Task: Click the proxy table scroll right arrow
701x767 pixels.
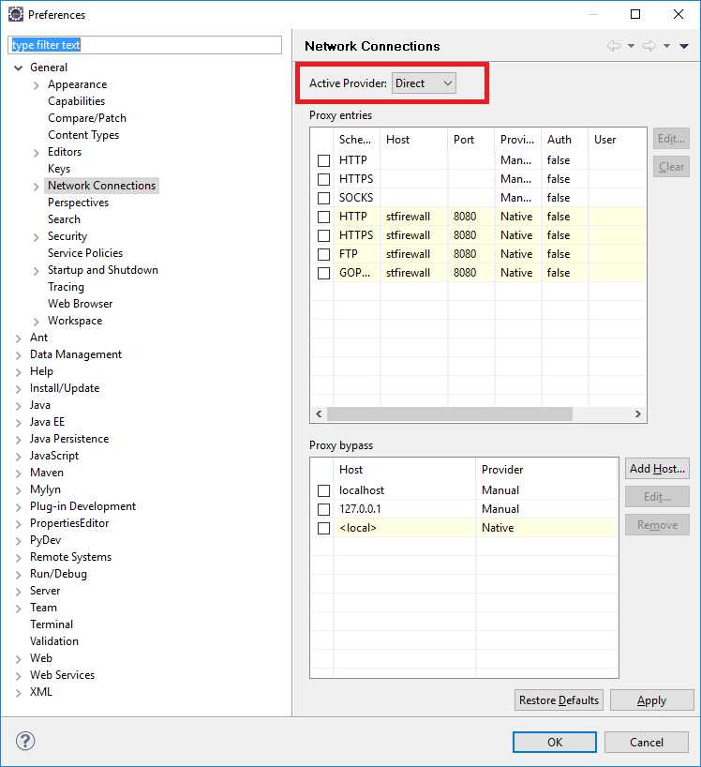Action: [637, 414]
